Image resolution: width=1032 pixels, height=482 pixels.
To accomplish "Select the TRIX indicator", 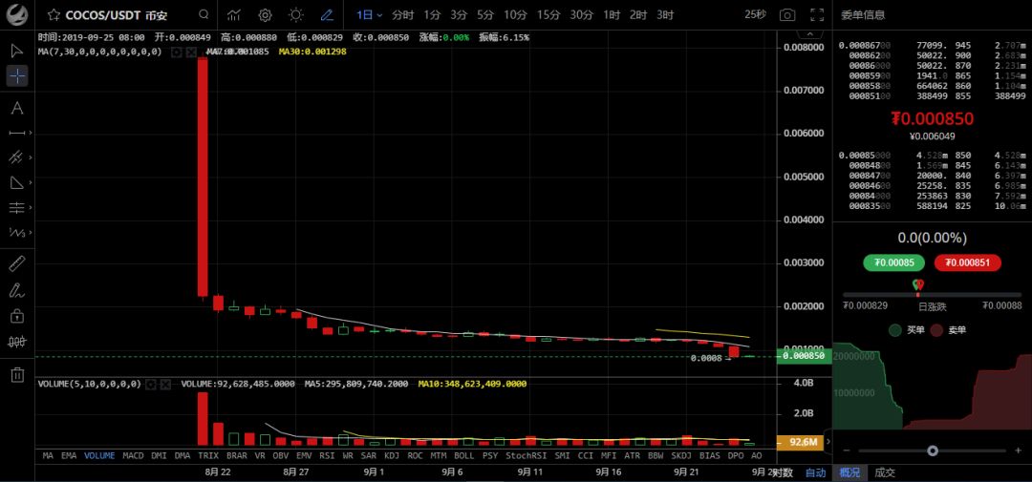I will [x=208, y=455].
